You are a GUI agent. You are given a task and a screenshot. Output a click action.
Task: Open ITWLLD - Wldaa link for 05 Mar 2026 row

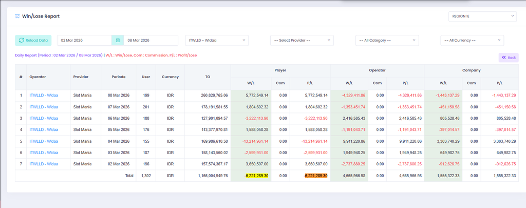point(44,129)
